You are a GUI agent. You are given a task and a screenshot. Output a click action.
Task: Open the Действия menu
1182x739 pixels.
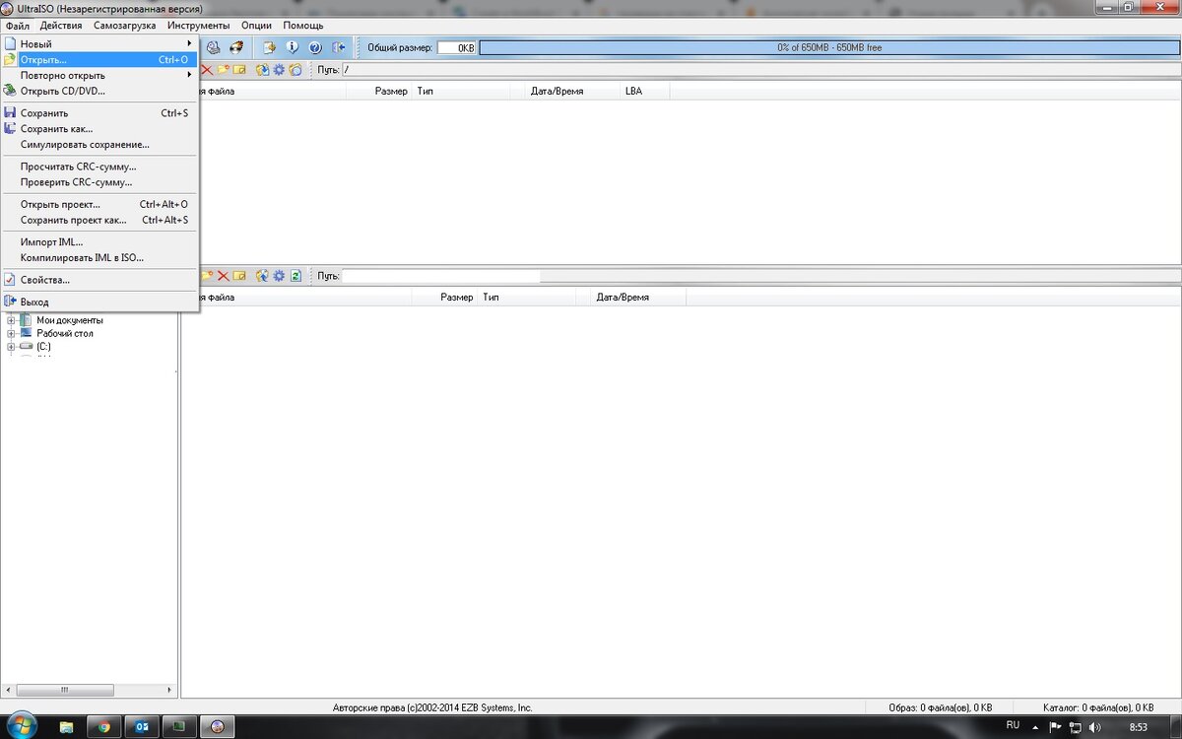61,25
